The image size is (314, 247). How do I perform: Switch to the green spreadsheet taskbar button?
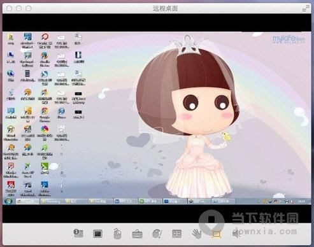pos(150,201)
